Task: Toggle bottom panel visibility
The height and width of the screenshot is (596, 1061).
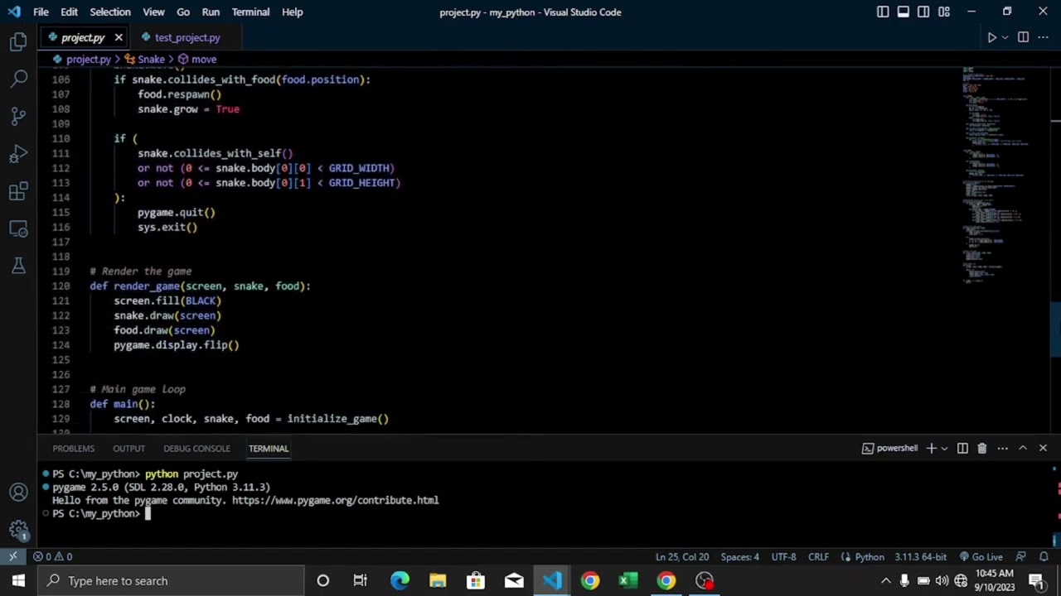Action: [x=903, y=12]
